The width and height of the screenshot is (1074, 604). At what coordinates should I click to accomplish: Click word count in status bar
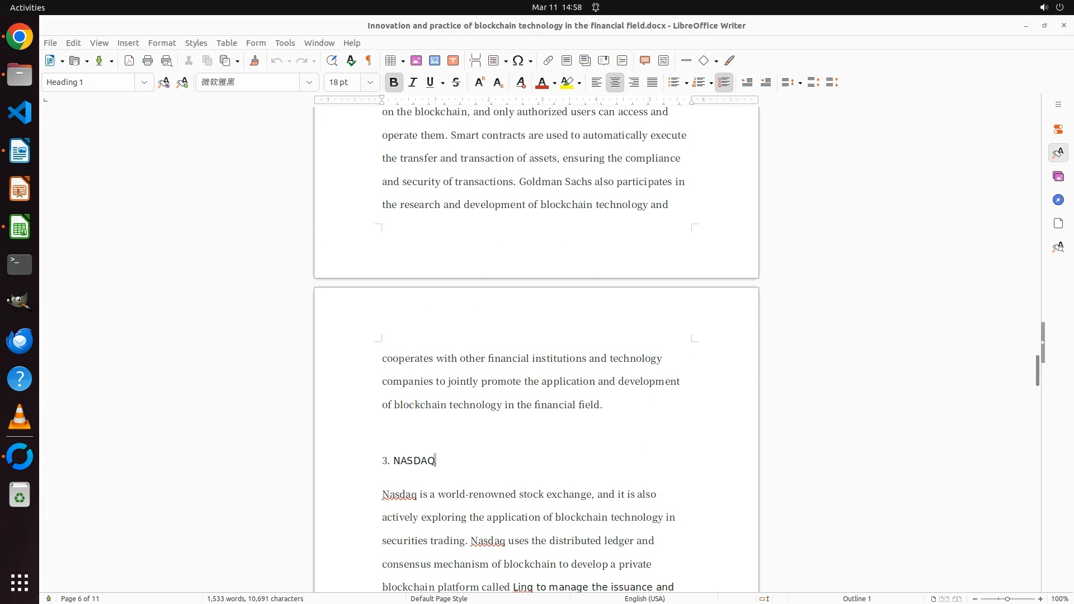(x=255, y=598)
